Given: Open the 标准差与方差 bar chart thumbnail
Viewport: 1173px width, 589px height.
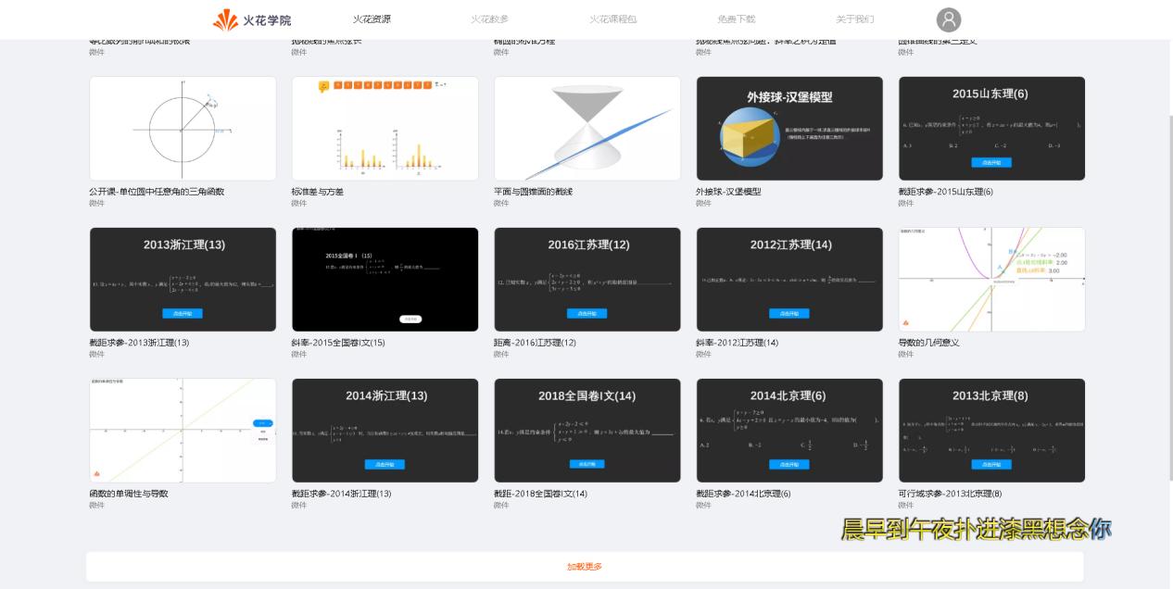Looking at the screenshot, I should [385, 128].
